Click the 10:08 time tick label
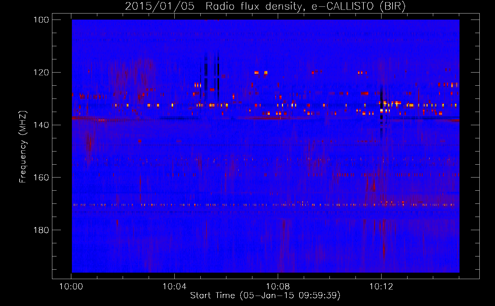Viewport: 495px width, 306px height. click(278, 287)
